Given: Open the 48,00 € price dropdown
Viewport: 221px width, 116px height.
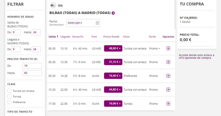Looking at the screenshot, I should pyautogui.click(x=113, y=48).
